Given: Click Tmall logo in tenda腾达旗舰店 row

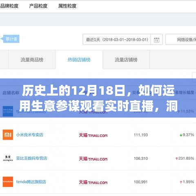Looking at the screenshot, I should tap(93, 182).
